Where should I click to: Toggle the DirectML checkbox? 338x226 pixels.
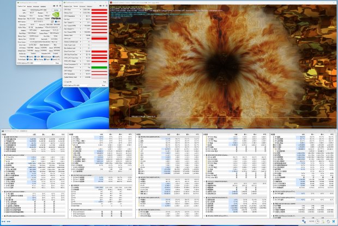coord(53,56)
